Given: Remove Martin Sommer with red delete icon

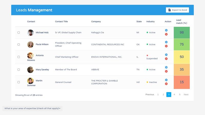Looking at the screenshot, I should point(166,84).
